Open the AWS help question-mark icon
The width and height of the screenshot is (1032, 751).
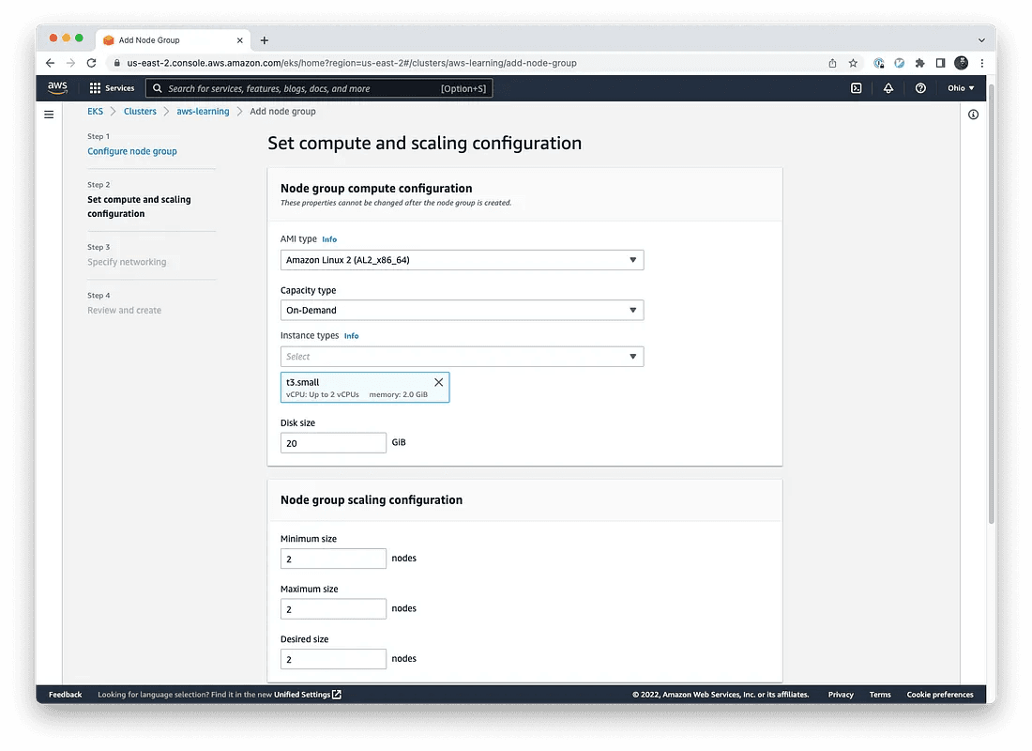click(x=920, y=88)
